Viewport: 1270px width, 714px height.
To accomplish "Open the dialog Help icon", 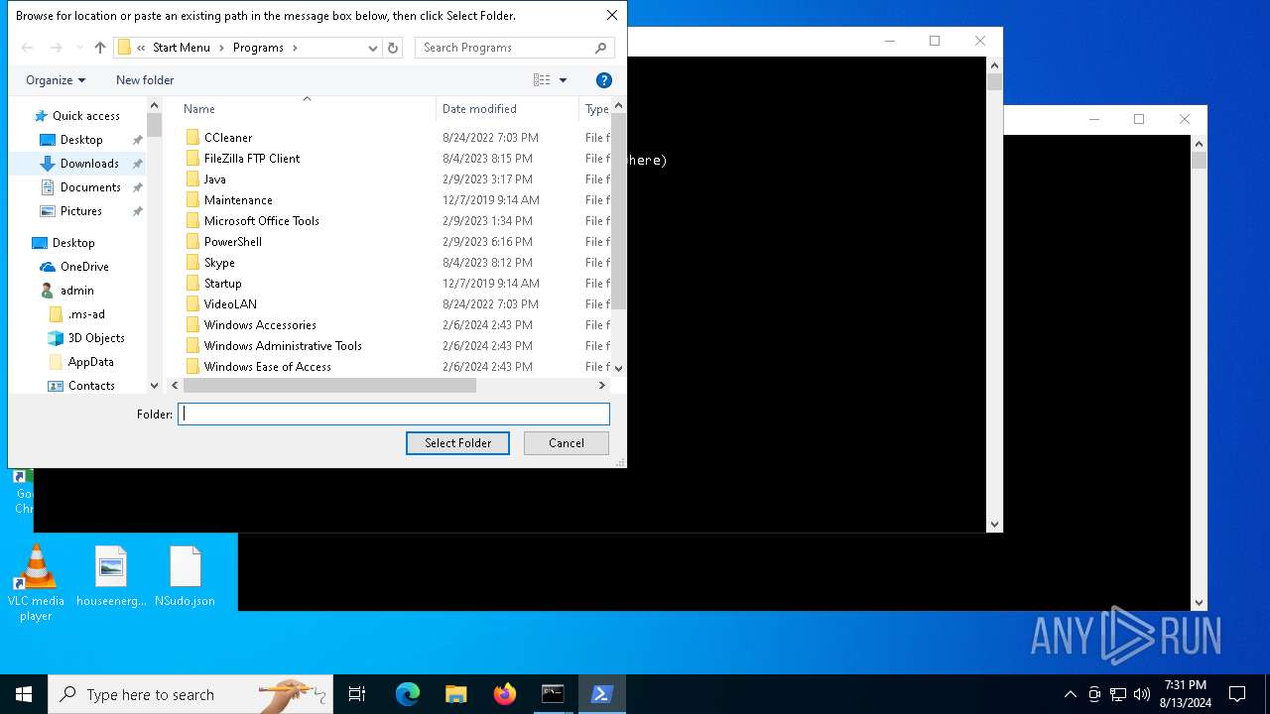I will 603,80.
